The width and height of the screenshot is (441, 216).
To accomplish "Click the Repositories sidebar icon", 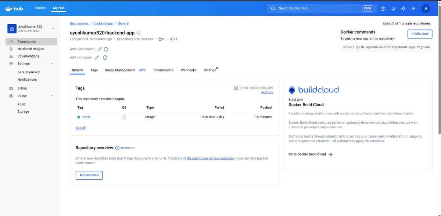I will (x=11, y=42).
